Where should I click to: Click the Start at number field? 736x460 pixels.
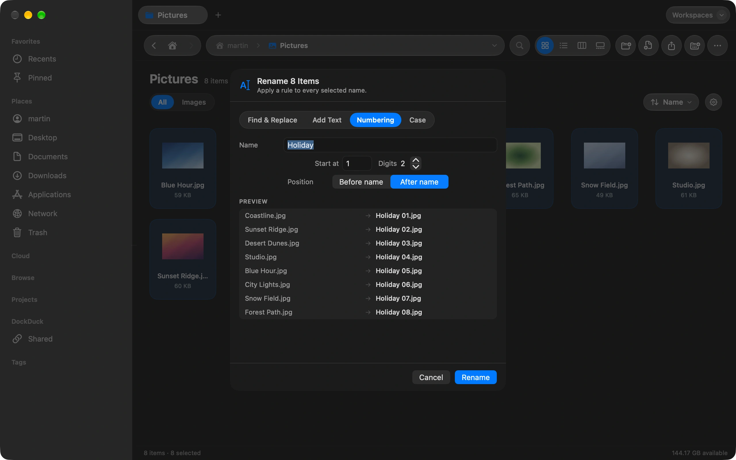click(357, 163)
